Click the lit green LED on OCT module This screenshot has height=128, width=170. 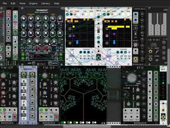[163, 83]
